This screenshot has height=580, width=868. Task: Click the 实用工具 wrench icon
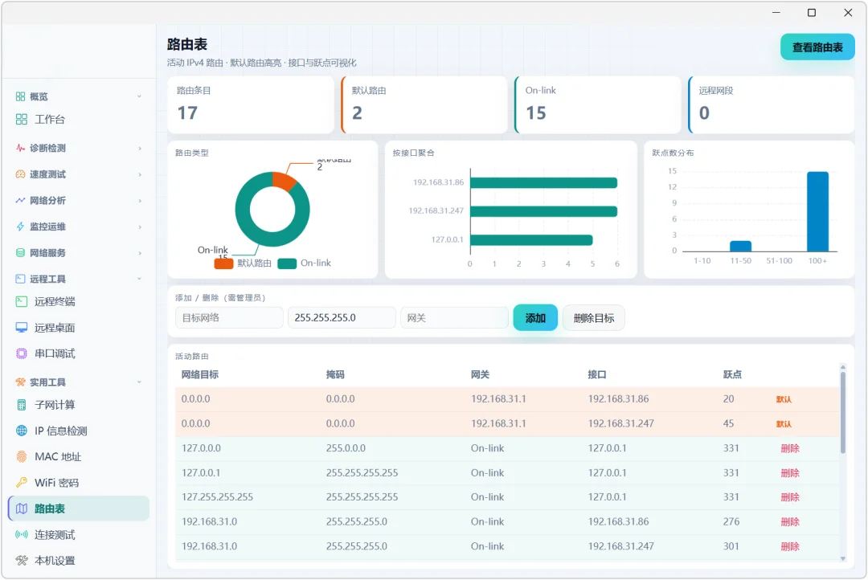click(x=20, y=382)
